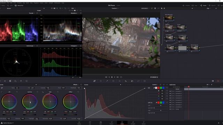Switch to the Media page tab
223x125 pixels.
click(79, 123)
